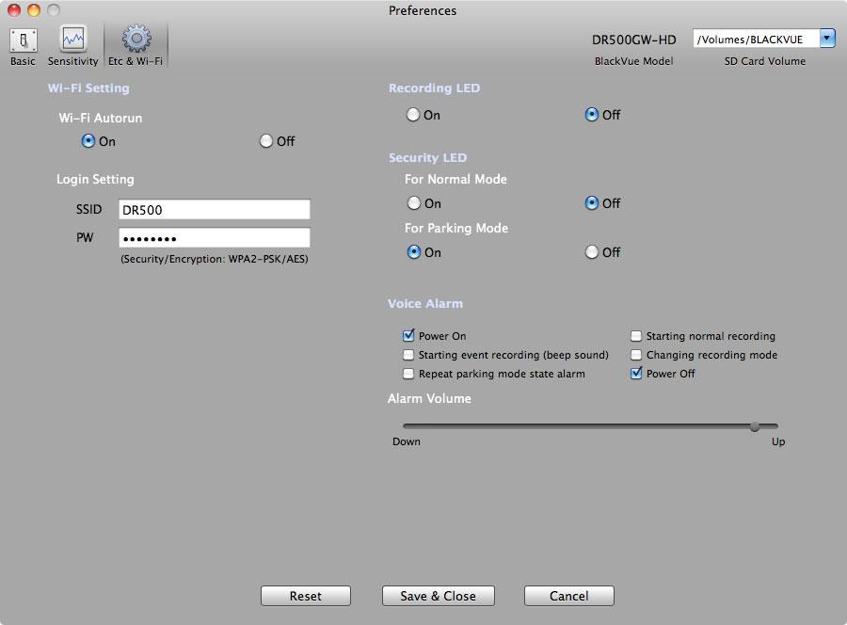Image resolution: width=847 pixels, height=625 pixels.
Task: Open the Sensitivity graph icon
Action: (72, 40)
